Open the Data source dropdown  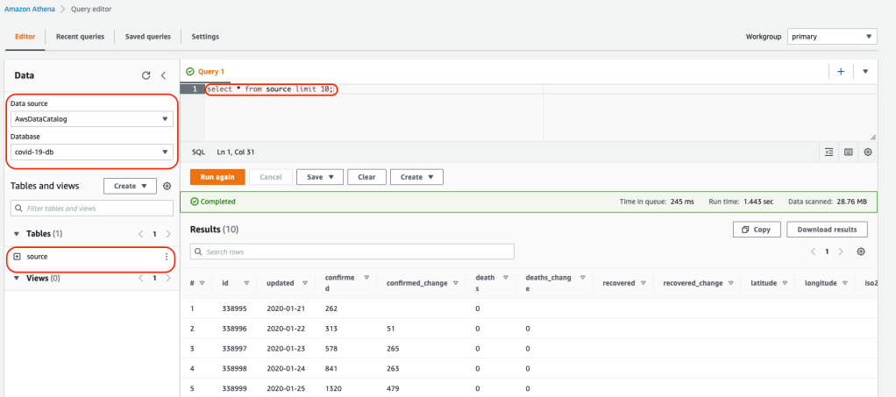91,119
